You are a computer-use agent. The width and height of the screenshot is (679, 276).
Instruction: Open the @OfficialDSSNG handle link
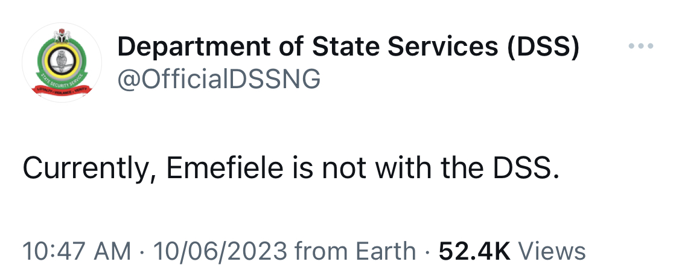219,79
